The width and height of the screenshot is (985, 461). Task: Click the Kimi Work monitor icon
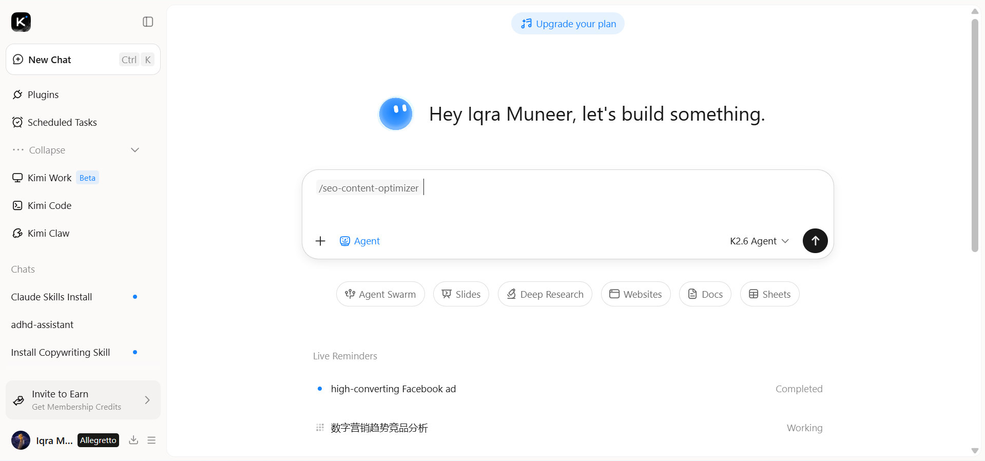17,178
